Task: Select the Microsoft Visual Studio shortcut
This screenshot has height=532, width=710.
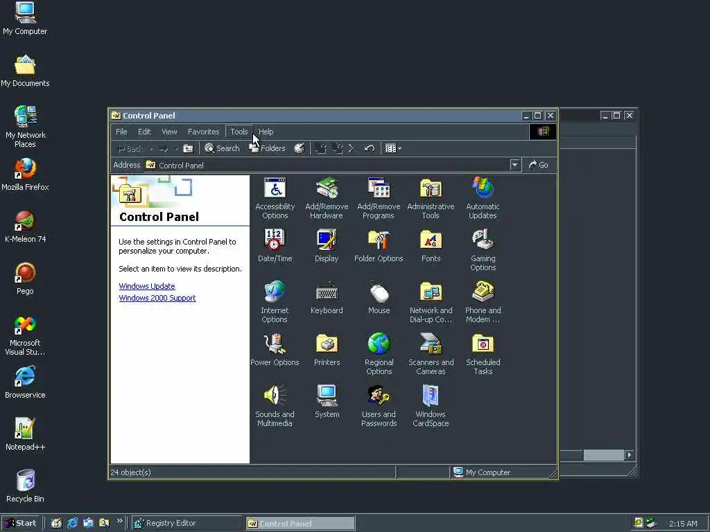Action: [x=25, y=335]
